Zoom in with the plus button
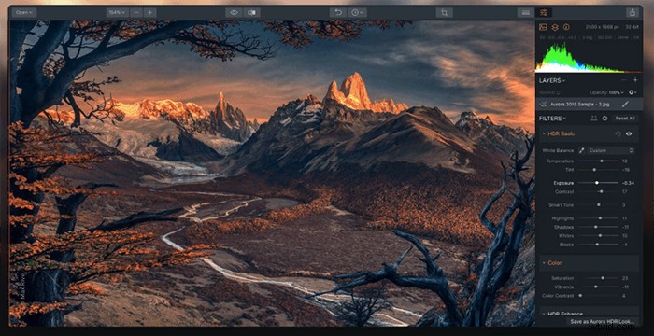Screen dimensions: 654x336 [149, 12]
